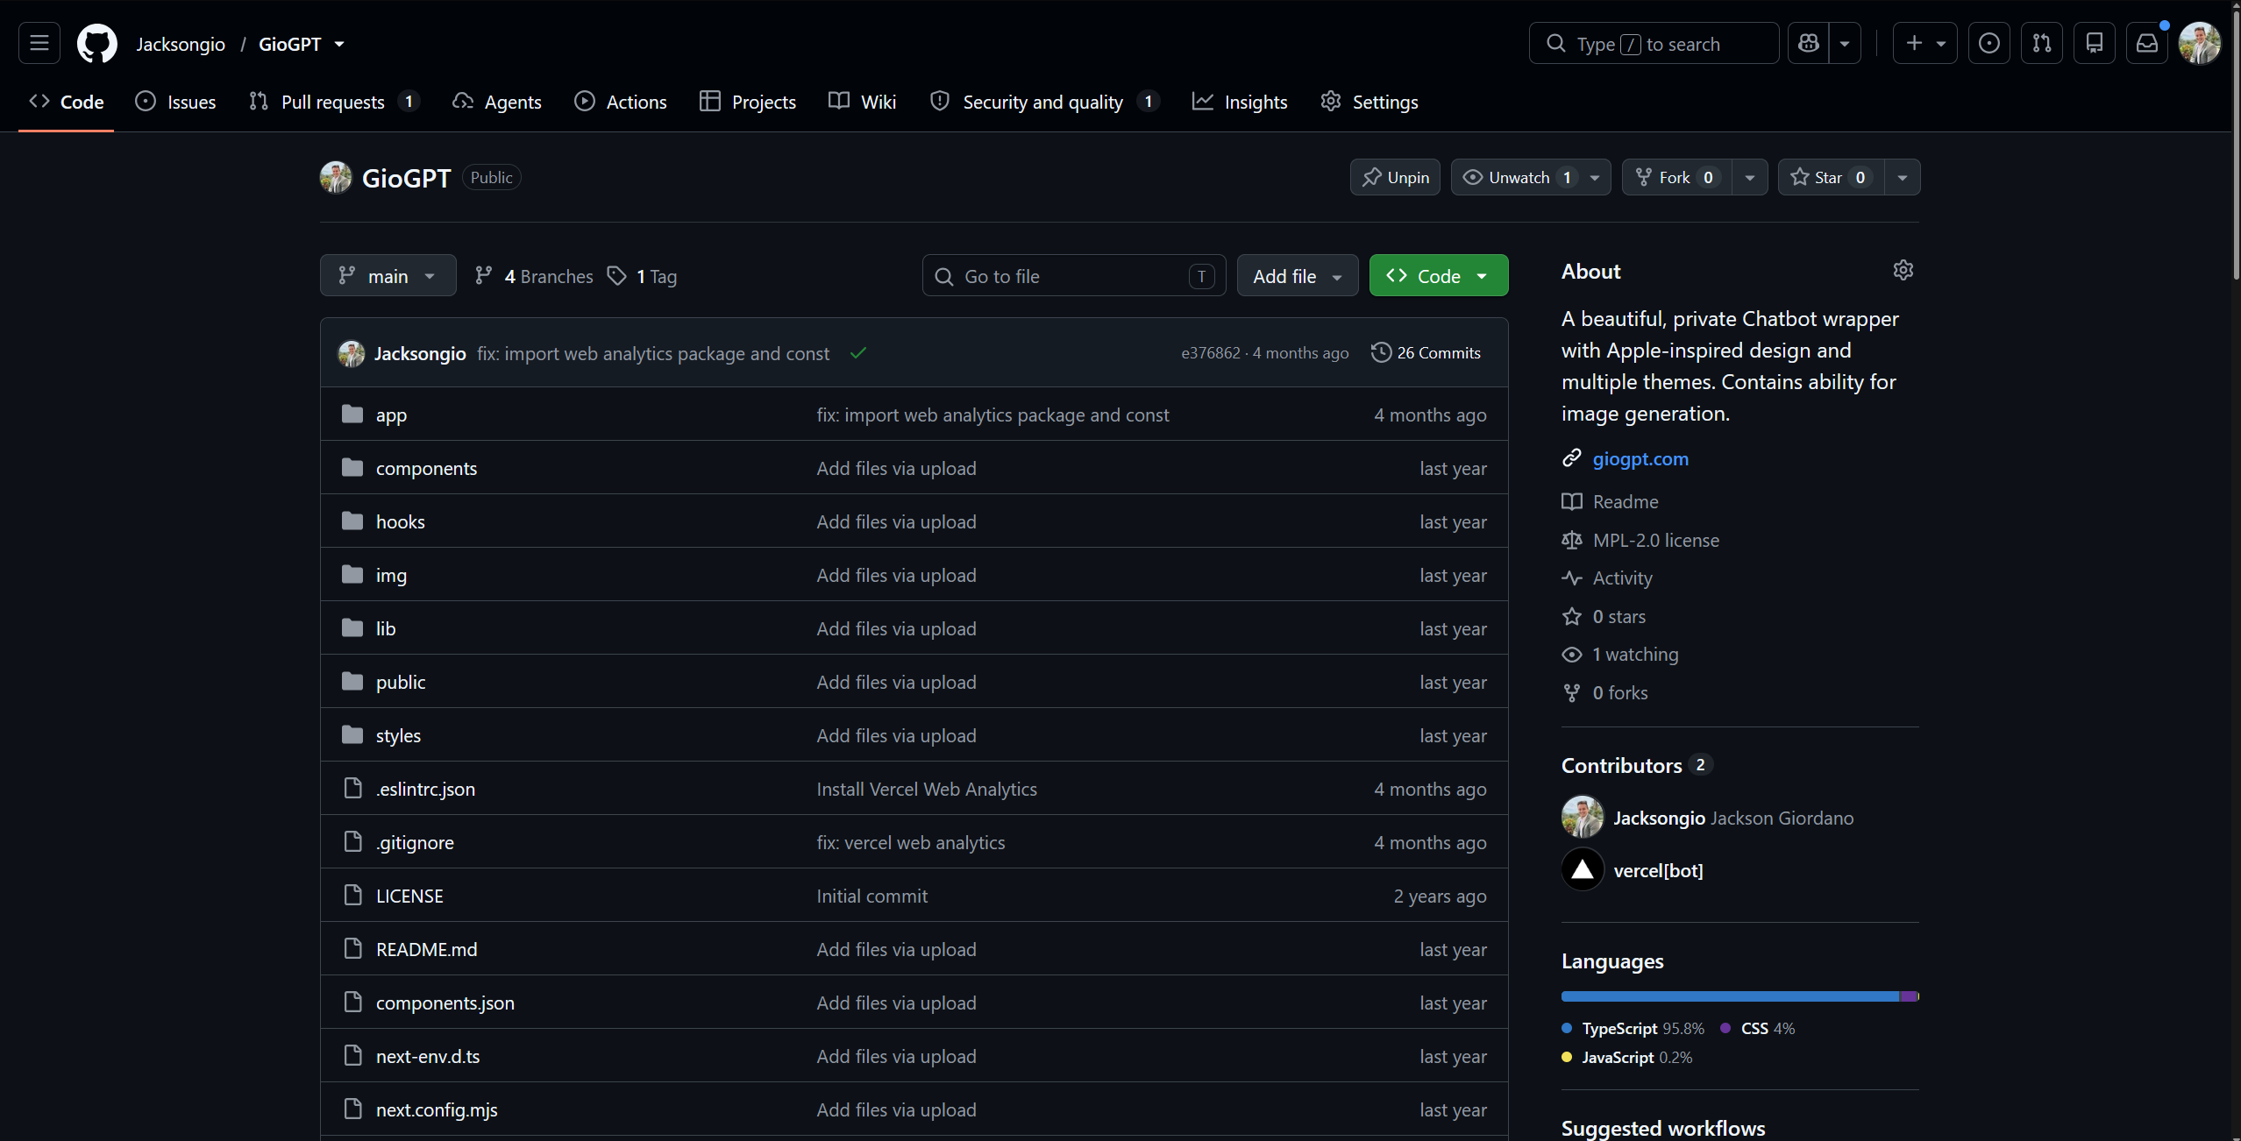Fork the GioGPT repository
The width and height of the screenshot is (2241, 1141).
1677,177
